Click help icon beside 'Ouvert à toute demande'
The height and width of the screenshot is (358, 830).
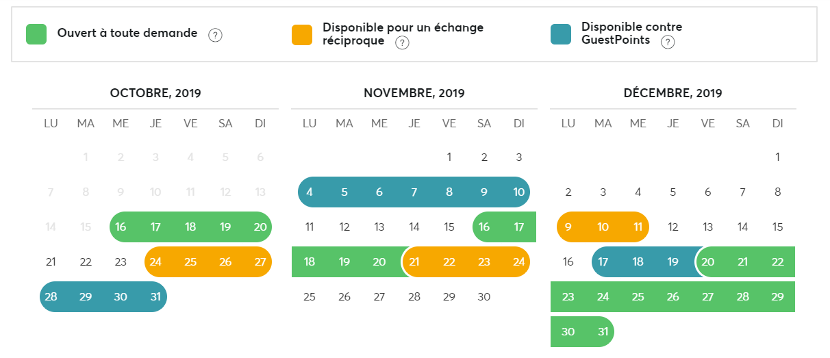point(215,35)
